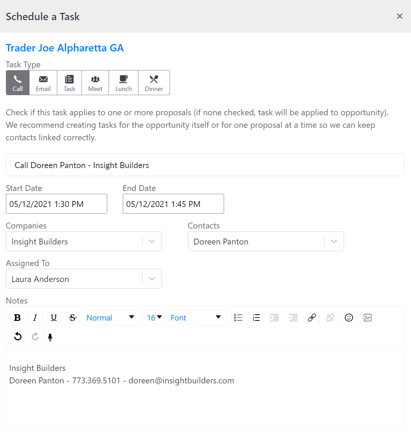This screenshot has height=432, width=411.
Task: Expand the Contacts dropdown arrow
Action: click(x=334, y=241)
